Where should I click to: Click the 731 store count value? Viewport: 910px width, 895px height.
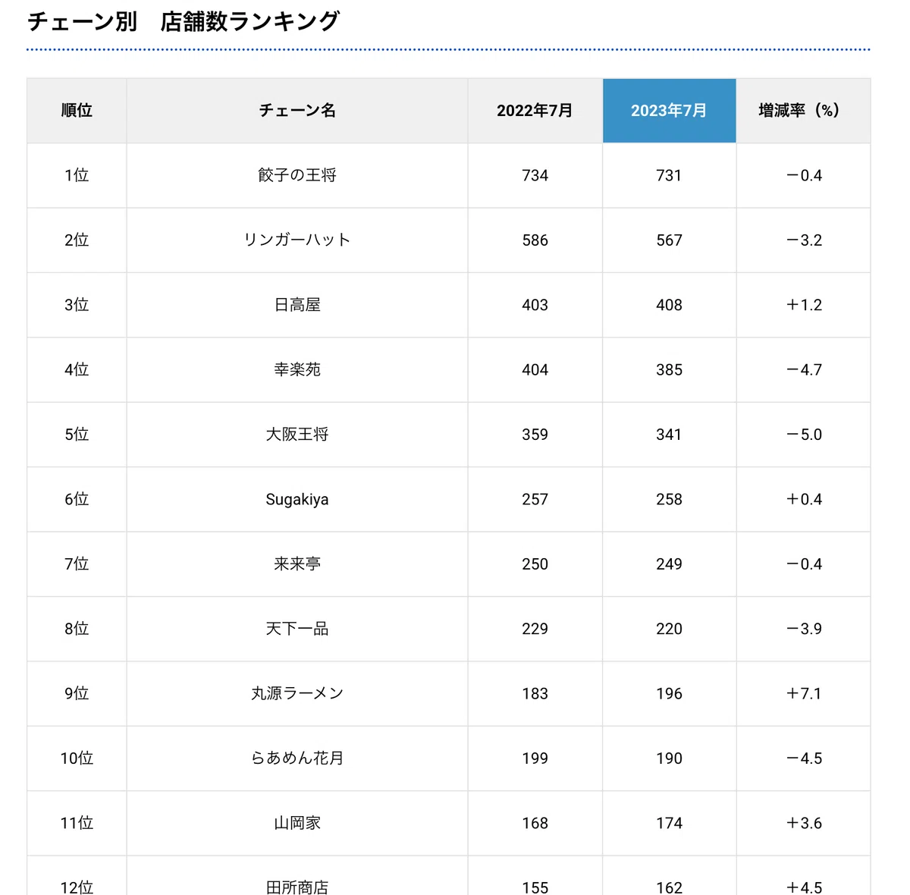[669, 175]
